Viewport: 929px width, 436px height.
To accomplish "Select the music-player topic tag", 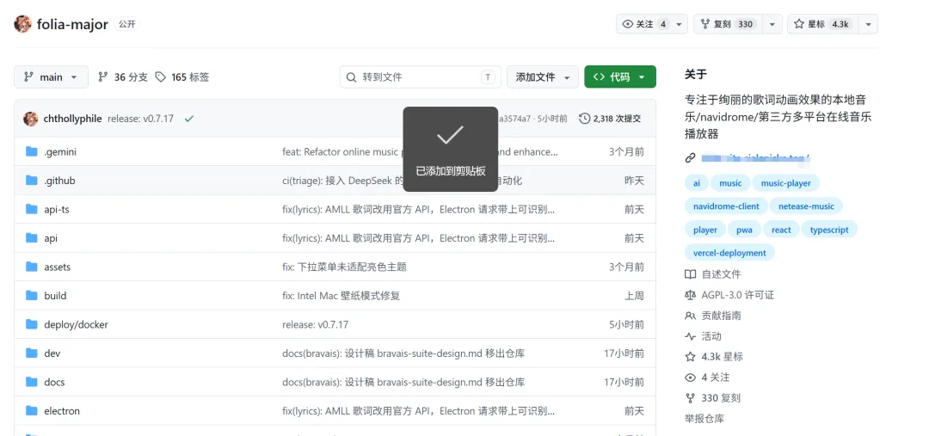I will 785,183.
